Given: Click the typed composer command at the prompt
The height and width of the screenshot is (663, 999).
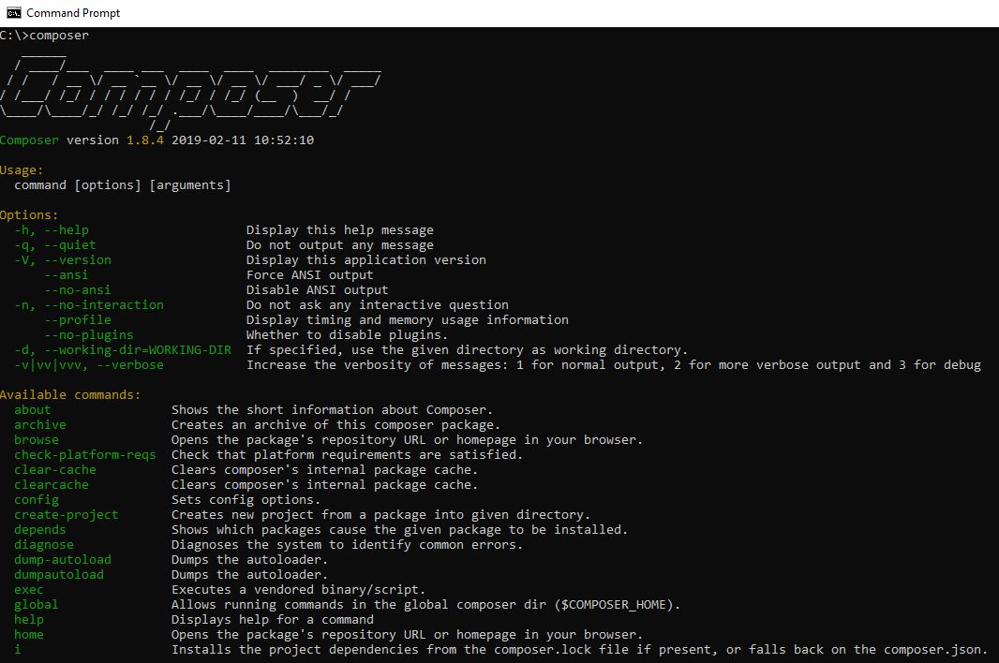Looking at the screenshot, I should 59,36.
